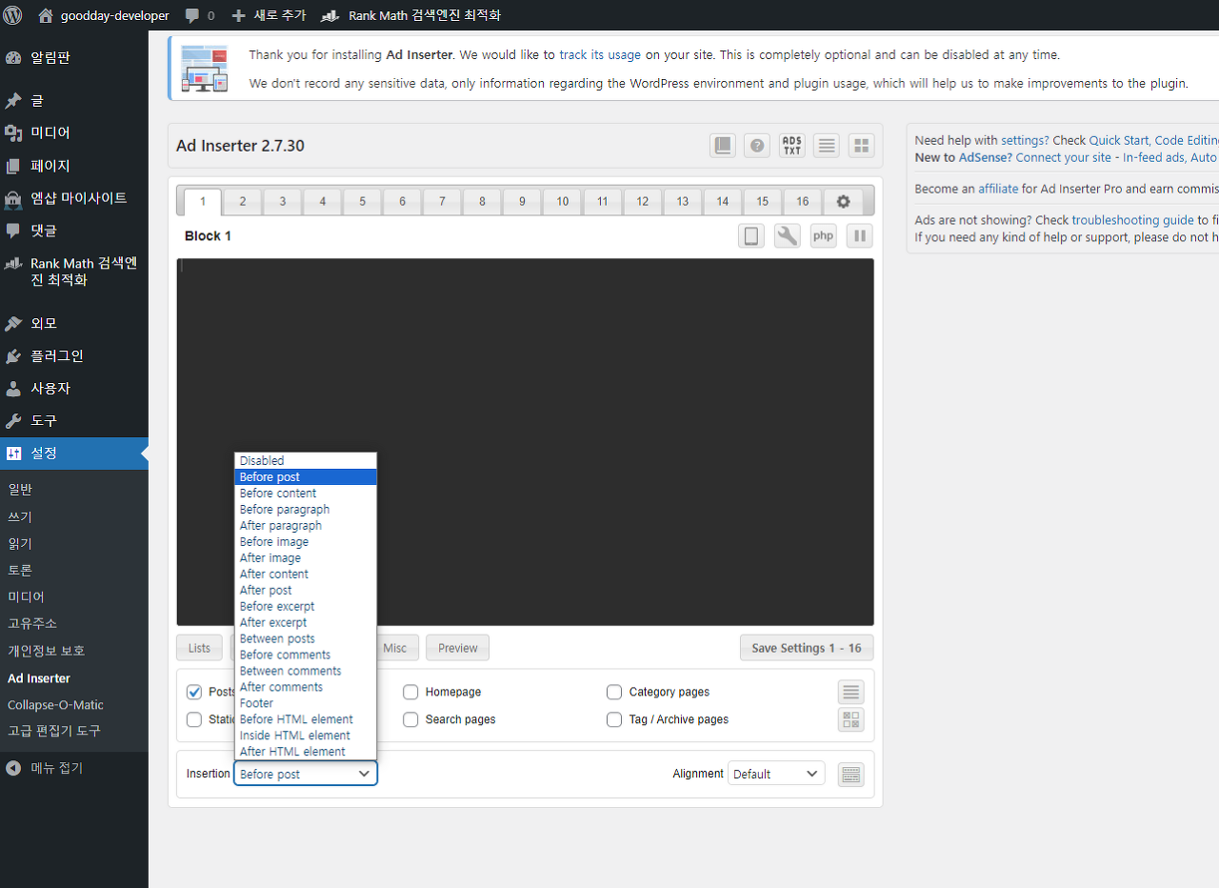This screenshot has width=1219, height=888.
Task: Choose Between posts option
Action: coord(306,638)
